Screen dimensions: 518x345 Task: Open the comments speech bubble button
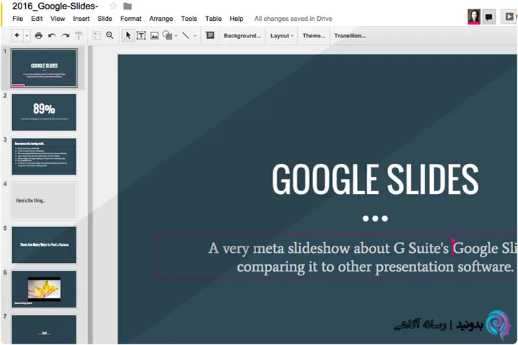click(x=489, y=17)
